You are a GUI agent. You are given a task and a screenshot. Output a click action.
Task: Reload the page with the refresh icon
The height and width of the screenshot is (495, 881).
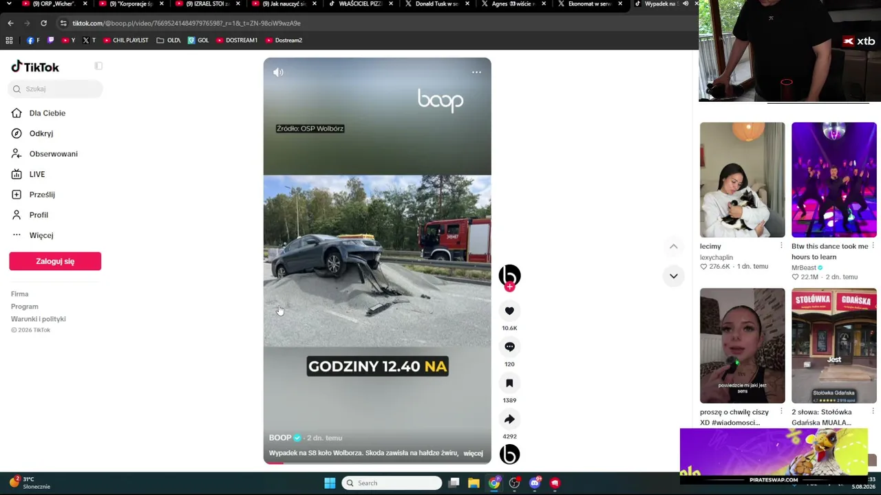click(43, 23)
